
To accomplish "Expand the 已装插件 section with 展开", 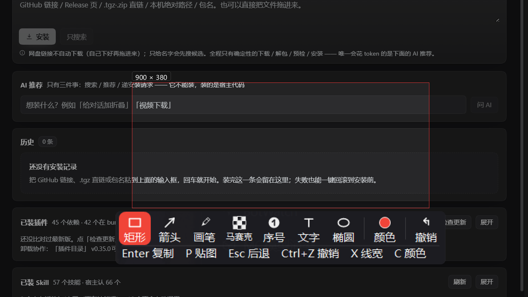I will pyautogui.click(x=487, y=222).
